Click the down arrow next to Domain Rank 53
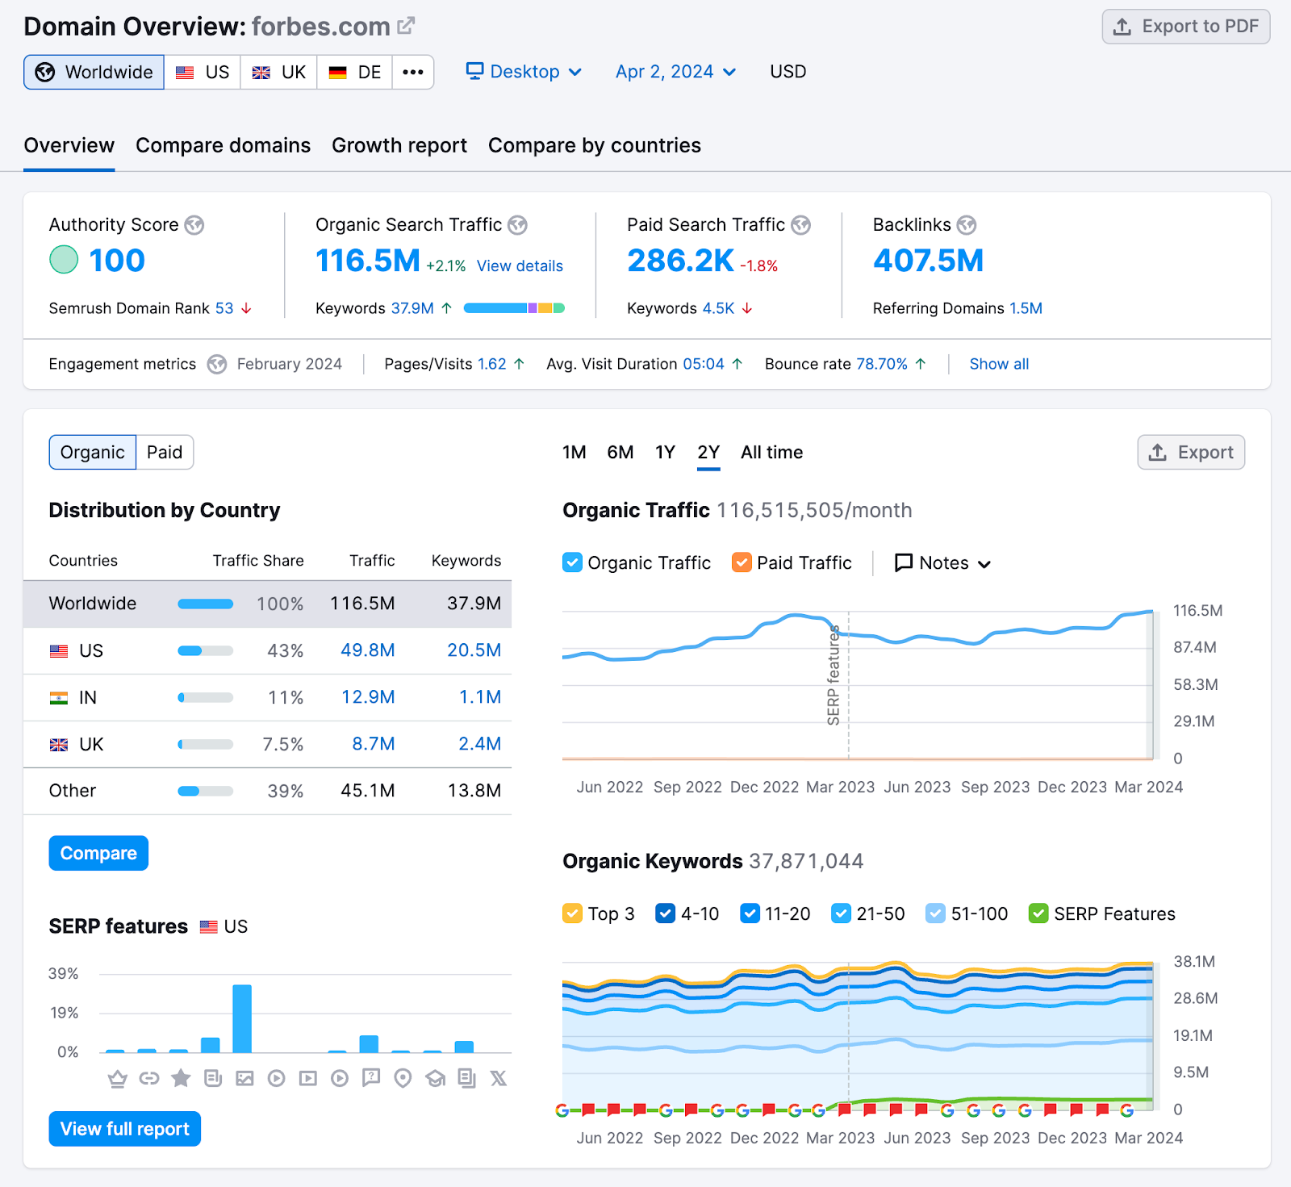 click(x=247, y=309)
